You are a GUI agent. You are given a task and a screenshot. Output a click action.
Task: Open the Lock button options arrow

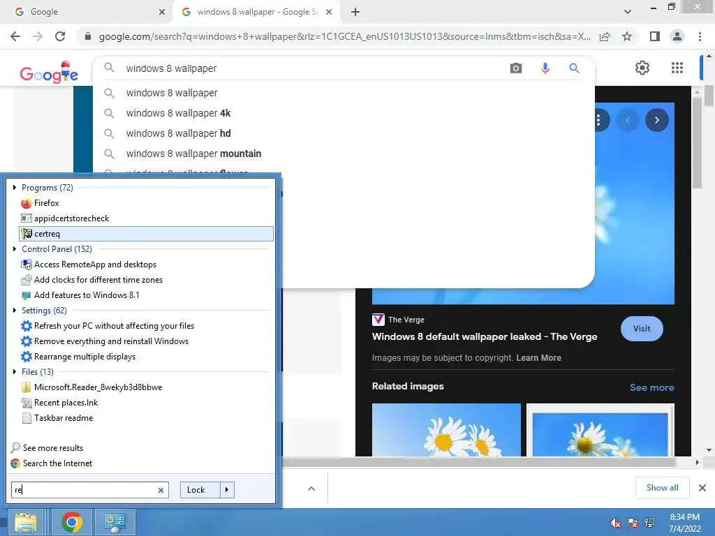(x=227, y=490)
